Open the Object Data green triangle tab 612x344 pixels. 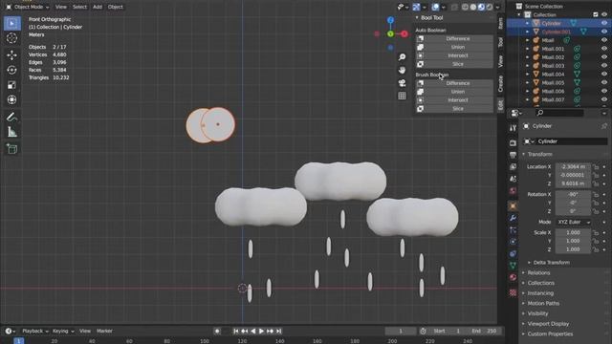[513, 266]
